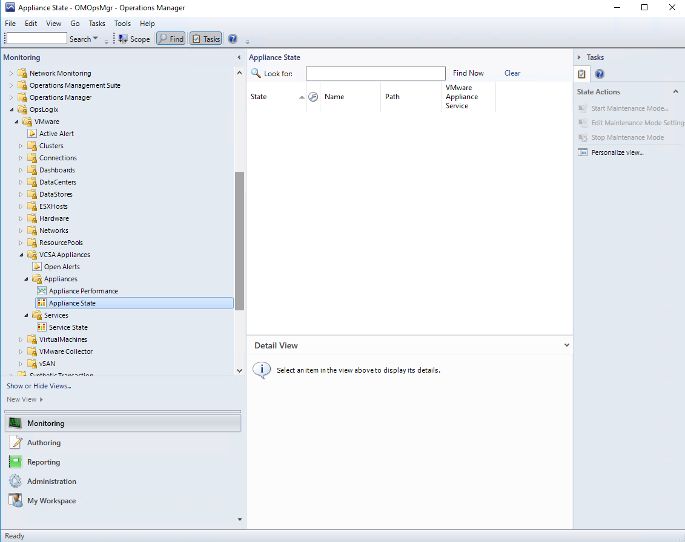
Task: Click the Scope toolbar icon
Action: [x=123, y=39]
